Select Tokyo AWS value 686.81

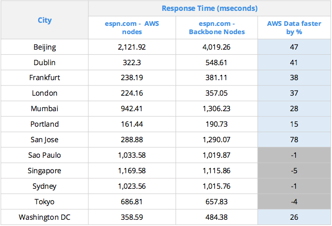[x=132, y=202]
